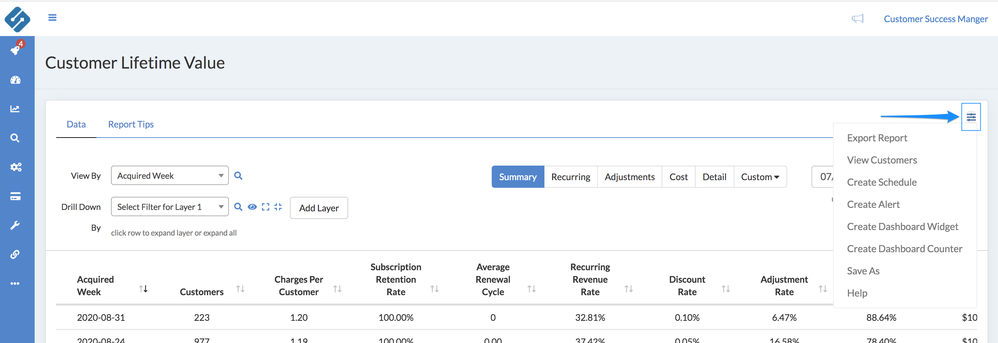The image size is (998, 343).
Task: Select Create Dashboard Widget menu option
Action: click(902, 227)
